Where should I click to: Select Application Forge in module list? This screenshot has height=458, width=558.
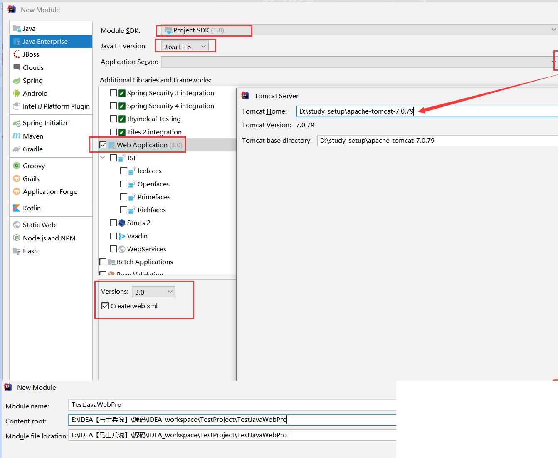pos(51,191)
